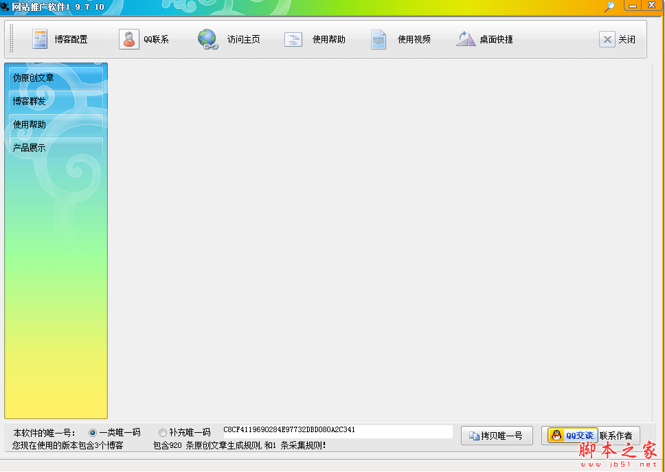Click the 使用帮助 toolbar icon
665x472 pixels.
coord(293,39)
